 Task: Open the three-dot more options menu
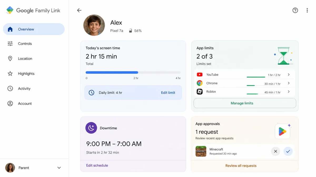click(307, 10)
